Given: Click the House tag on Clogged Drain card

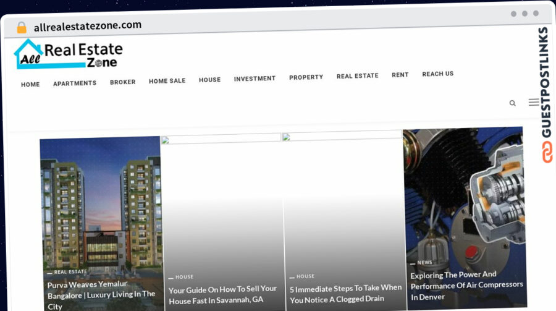Looking at the screenshot, I should (x=305, y=276).
